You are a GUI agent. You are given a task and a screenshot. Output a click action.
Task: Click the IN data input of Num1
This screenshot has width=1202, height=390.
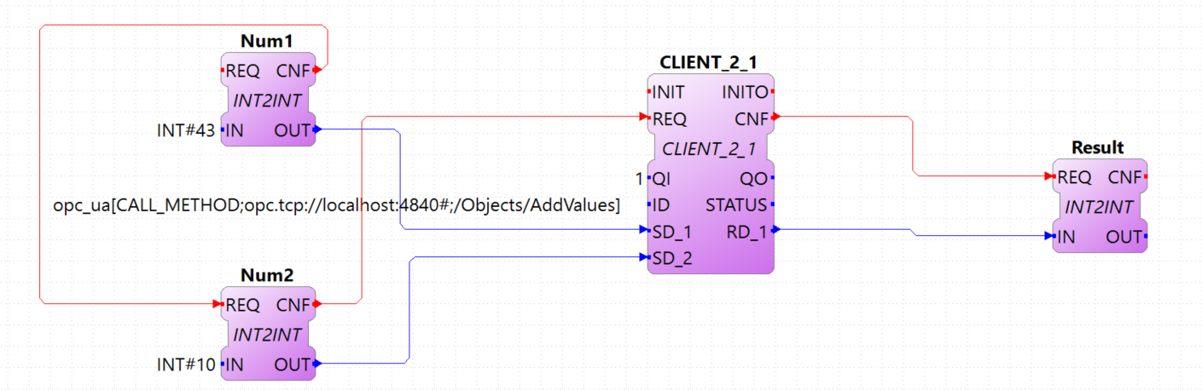click(x=235, y=130)
